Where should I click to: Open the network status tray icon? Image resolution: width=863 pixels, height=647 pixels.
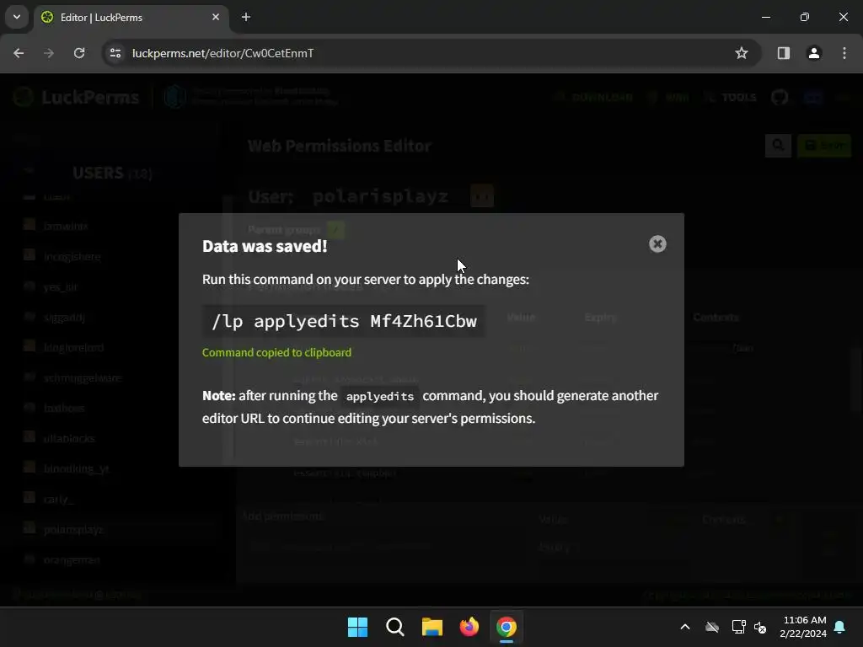tap(738, 627)
